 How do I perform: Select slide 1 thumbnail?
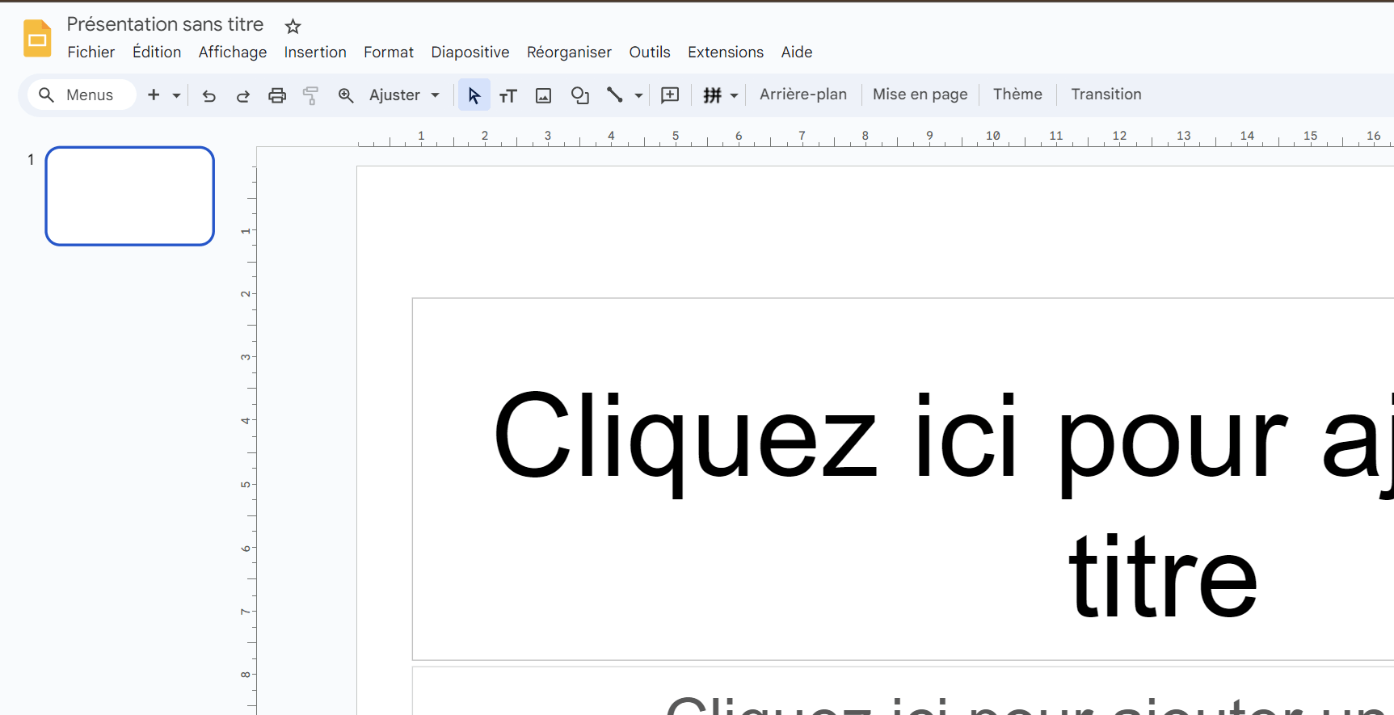[130, 196]
